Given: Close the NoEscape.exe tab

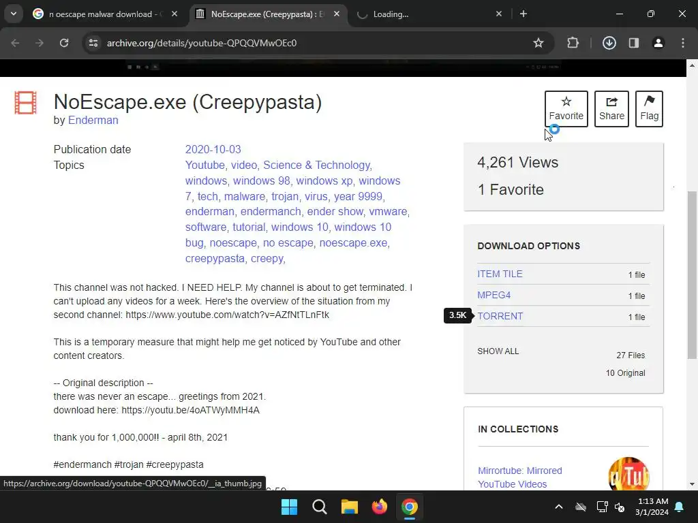Looking at the screenshot, I should [337, 14].
